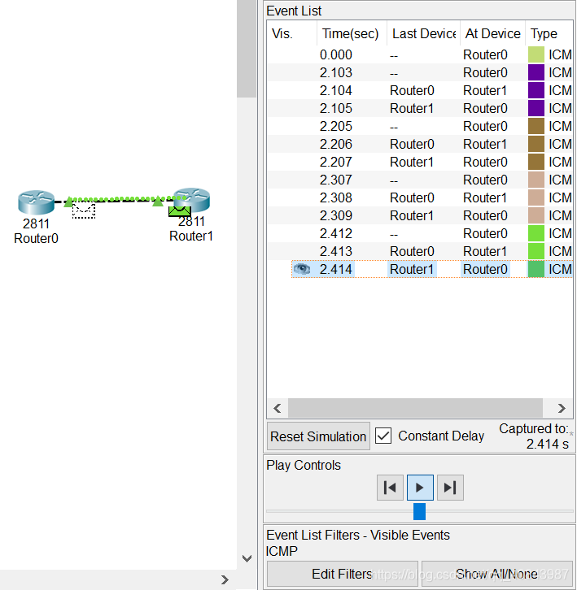Viewport: 577px width, 590px height.
Task: Select the Router0 device icon
Action: 36,202
